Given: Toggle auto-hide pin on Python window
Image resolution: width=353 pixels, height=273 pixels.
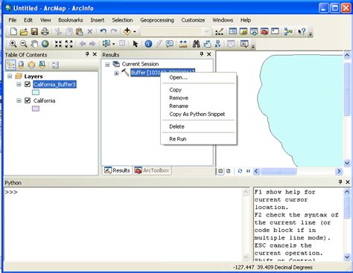Looking at the screenshot, I should pos(340,182).
